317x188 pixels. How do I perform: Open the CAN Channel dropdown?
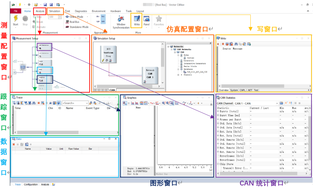277,104
